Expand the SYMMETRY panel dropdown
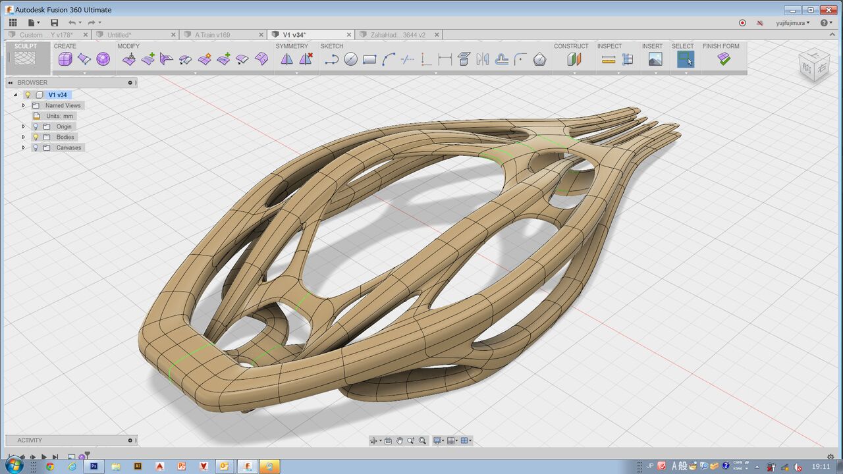This screenshot has width=843, height=474. 296,72
